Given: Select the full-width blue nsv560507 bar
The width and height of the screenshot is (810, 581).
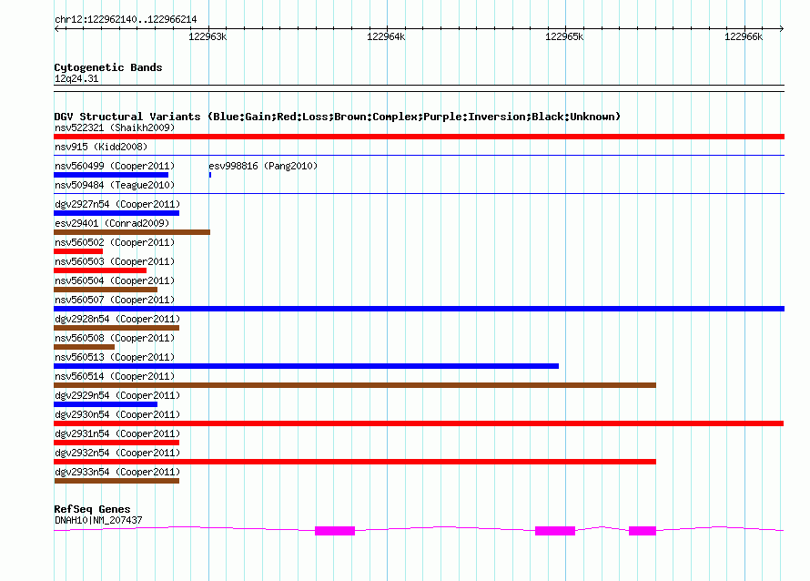Looking at the screenshot, I should [419, 309].
